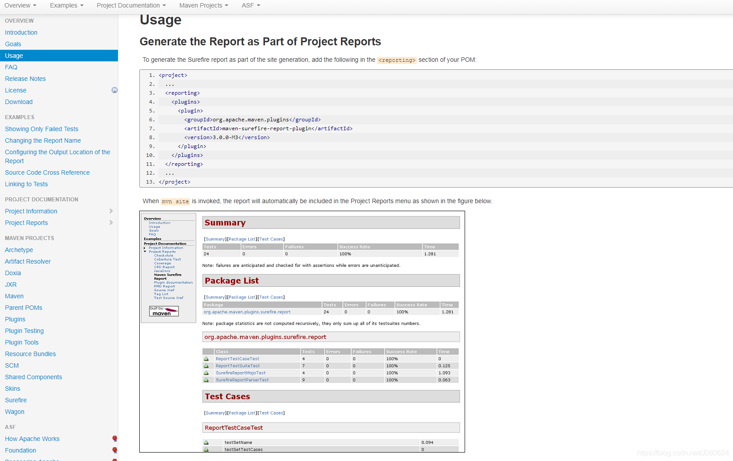Click the mvn site inline code
733x461 pixels.
(175, 201)
